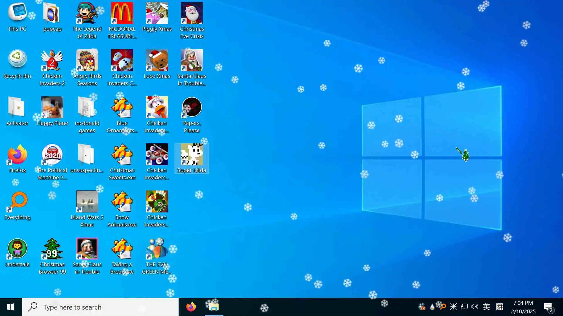This screenshot has width=563, height=316.
Task: Click the taskbar search box
Action: [x=100, y=307]
